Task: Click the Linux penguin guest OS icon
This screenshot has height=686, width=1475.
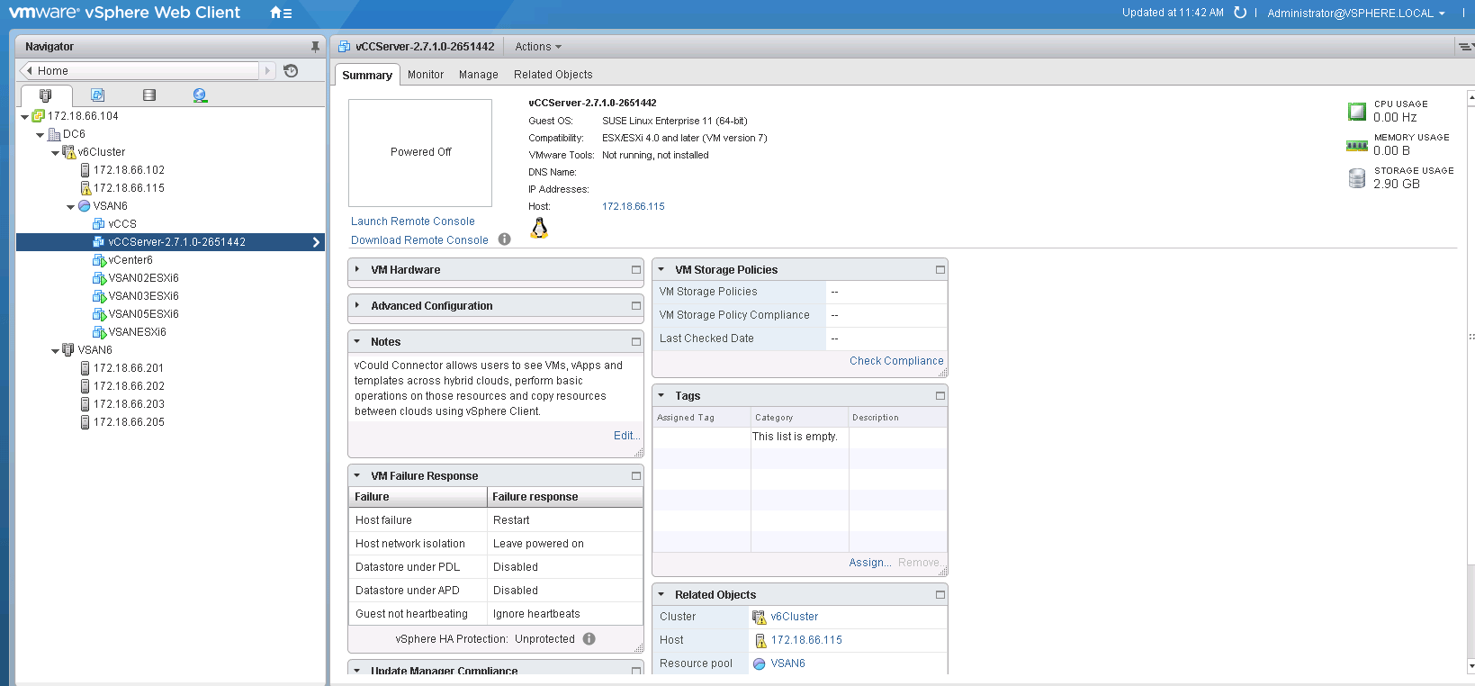Action: 539,228
